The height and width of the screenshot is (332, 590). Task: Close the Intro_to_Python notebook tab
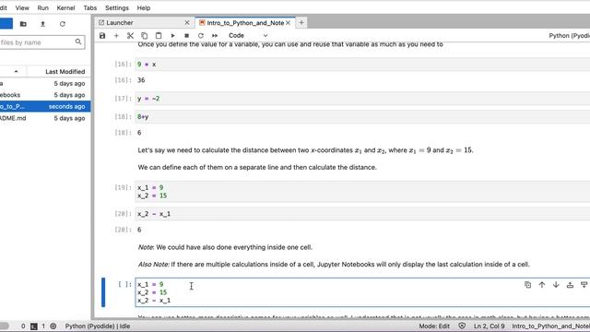(x=288, y=22)
